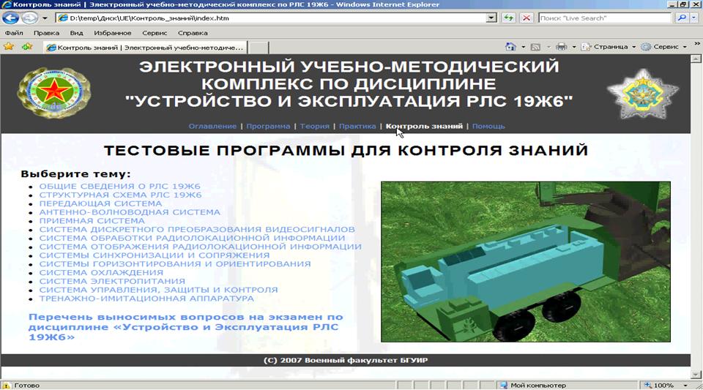
Task: Click the Print icon in toolbar
Action: (562, 47)
